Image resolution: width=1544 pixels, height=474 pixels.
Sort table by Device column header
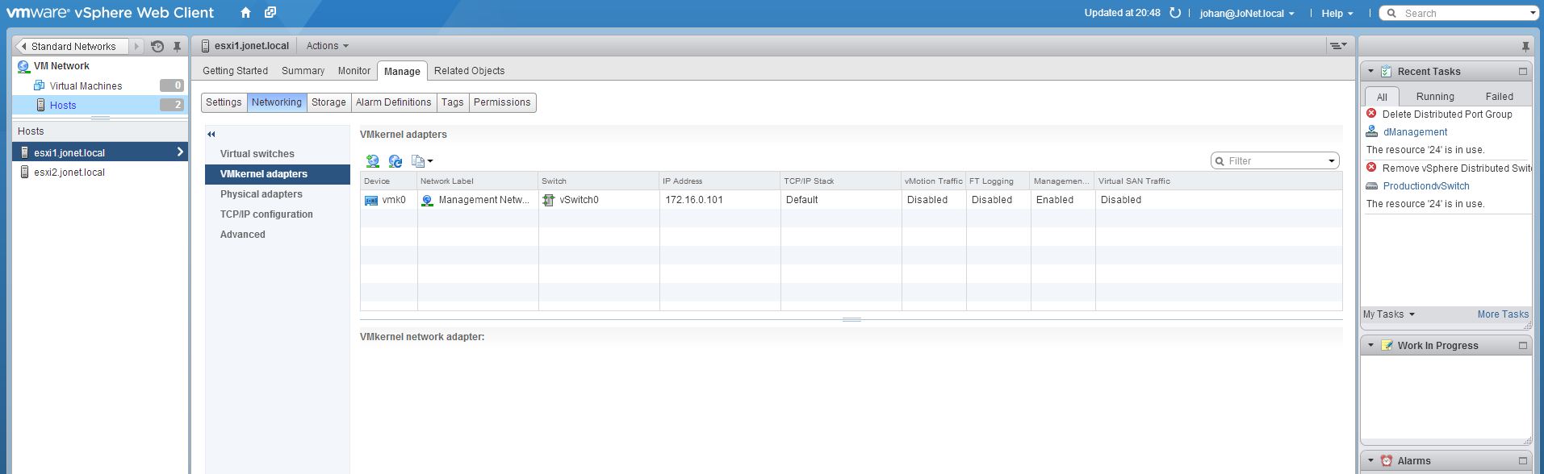pyautogui.click(x=389, y=181)
